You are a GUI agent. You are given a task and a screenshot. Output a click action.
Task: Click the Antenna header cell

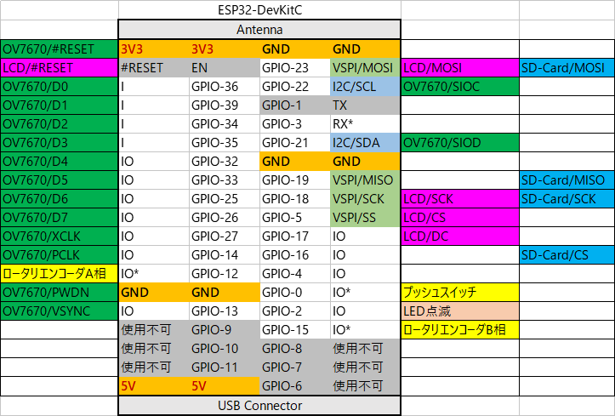coord(259,30)
